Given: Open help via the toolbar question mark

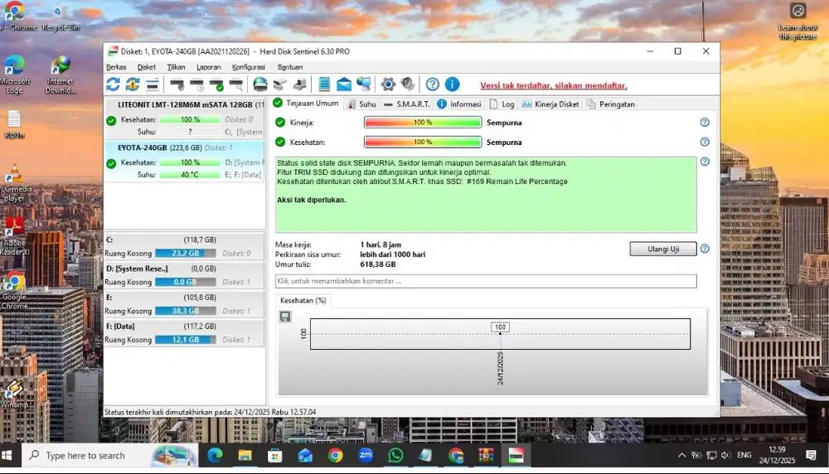Looking at the screenshot, I should coord(433,84).
